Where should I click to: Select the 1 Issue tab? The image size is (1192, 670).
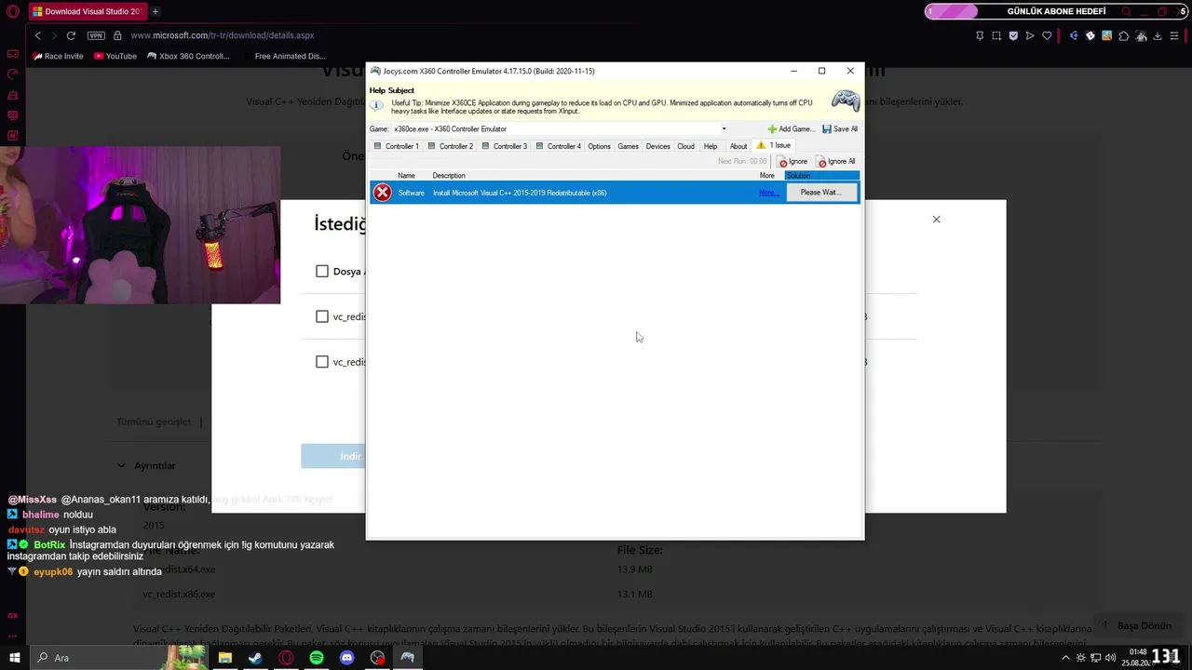774,145
